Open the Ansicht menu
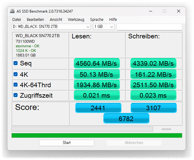Image resolution: width=194 pixels, height=160 pixels. point(56,20)
